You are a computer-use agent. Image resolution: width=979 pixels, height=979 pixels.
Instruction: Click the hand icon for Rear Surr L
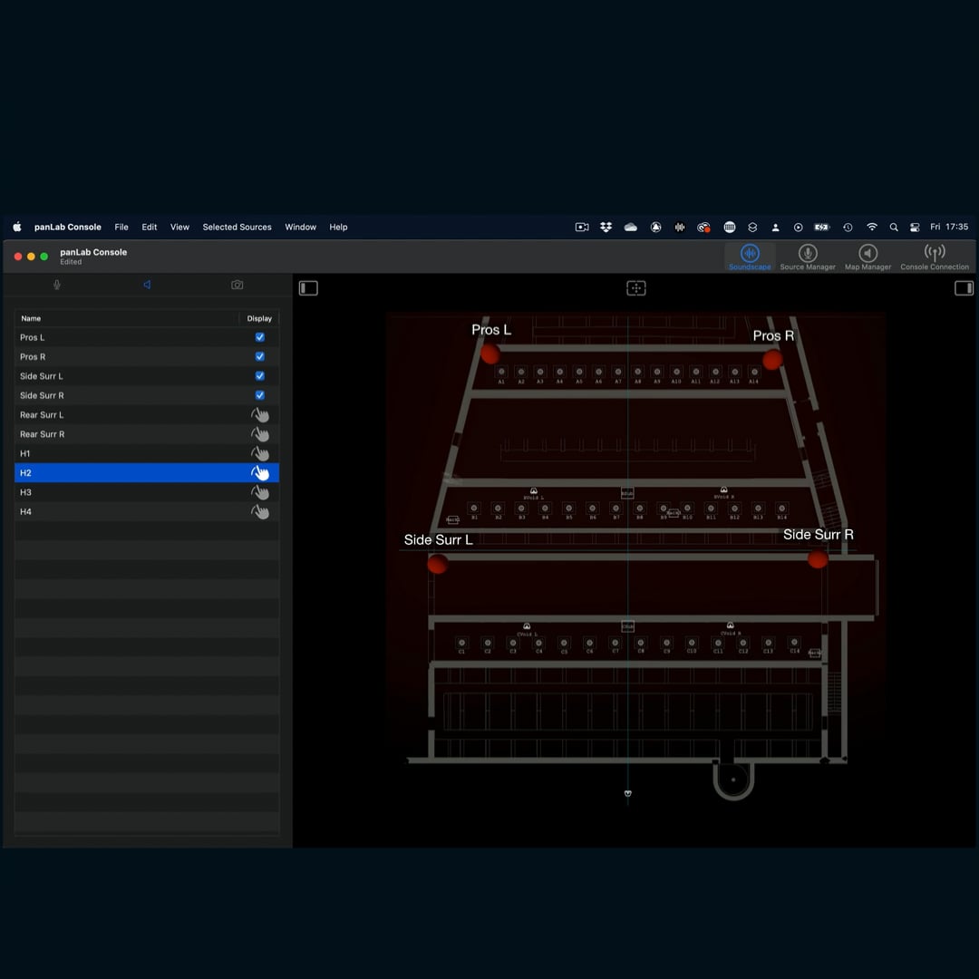click(260, 415)
